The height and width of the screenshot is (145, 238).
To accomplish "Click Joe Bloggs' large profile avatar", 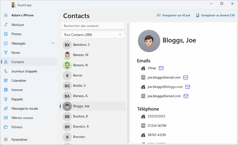I will pos(149,41).
